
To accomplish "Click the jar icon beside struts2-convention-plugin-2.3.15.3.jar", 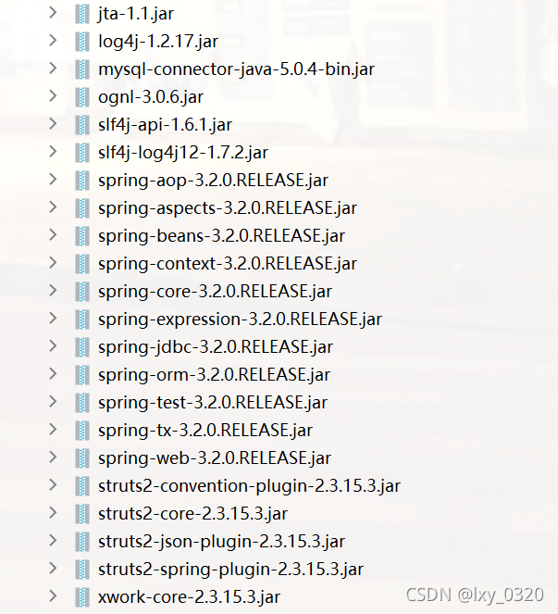I will (82, 486).
